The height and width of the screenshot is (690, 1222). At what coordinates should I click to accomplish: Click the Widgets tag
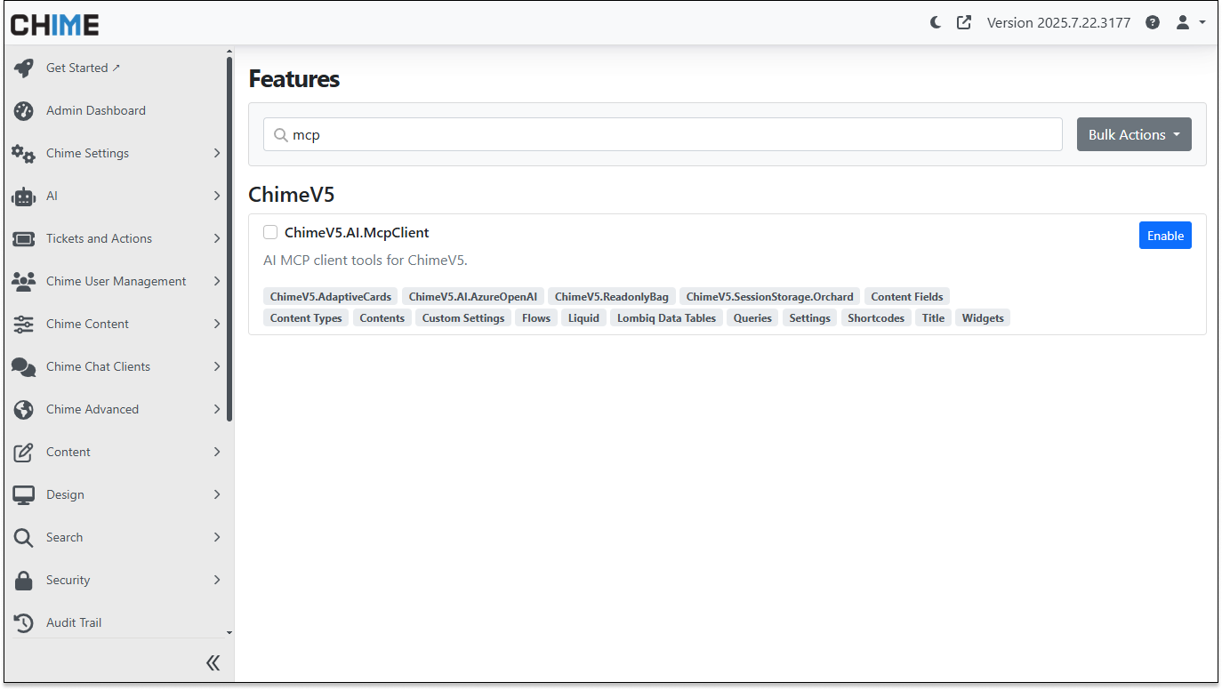983,318
